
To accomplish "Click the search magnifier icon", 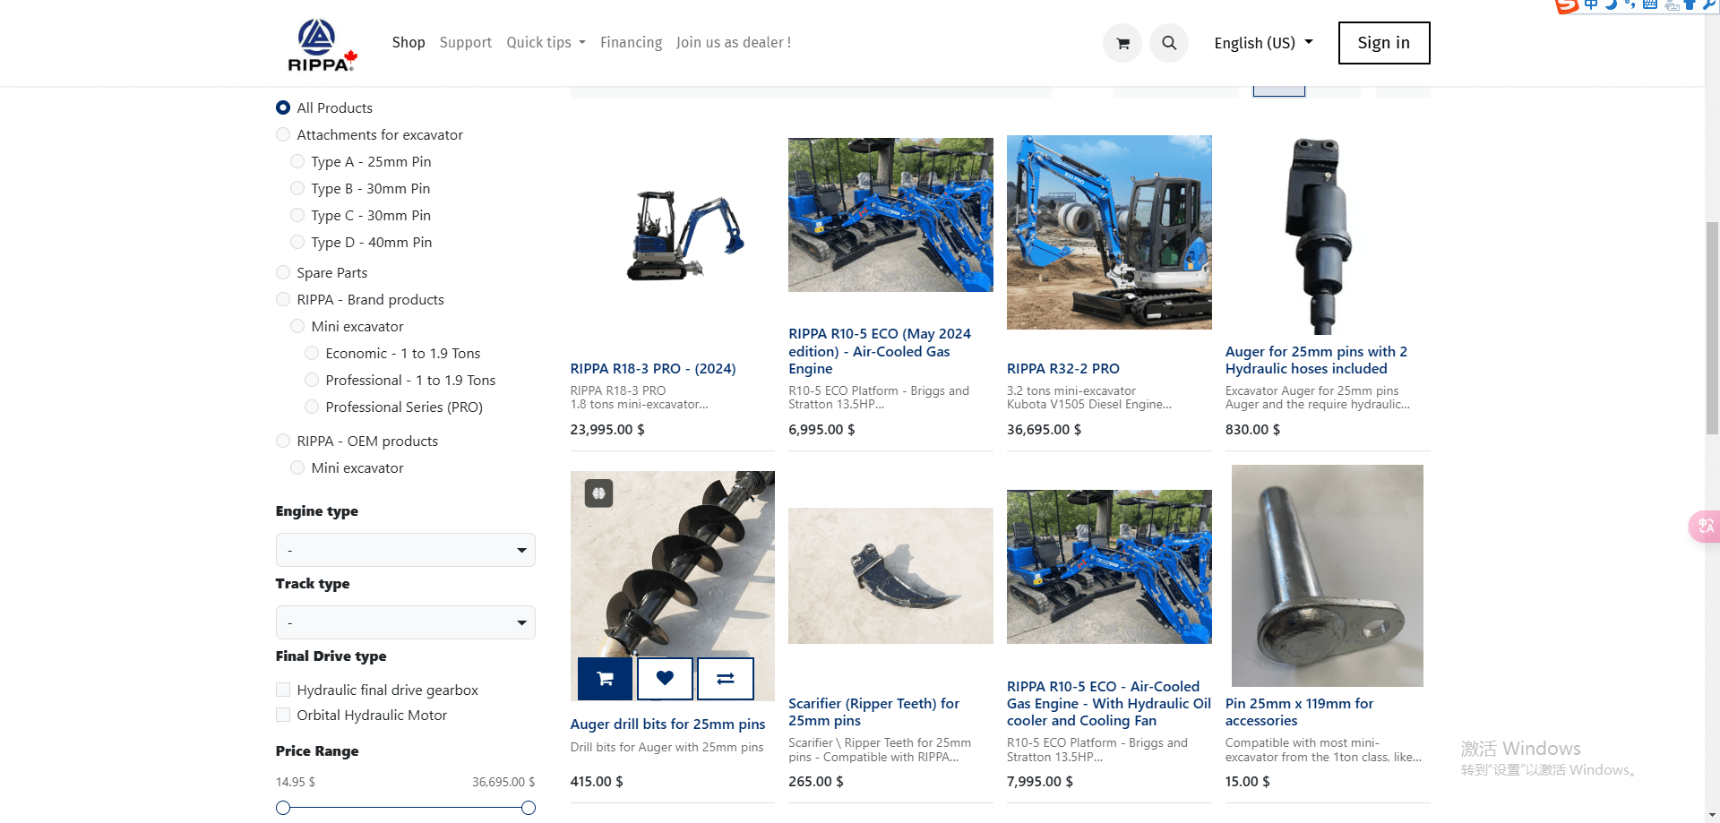I will pyautogui.click(x=1169, y=43).
